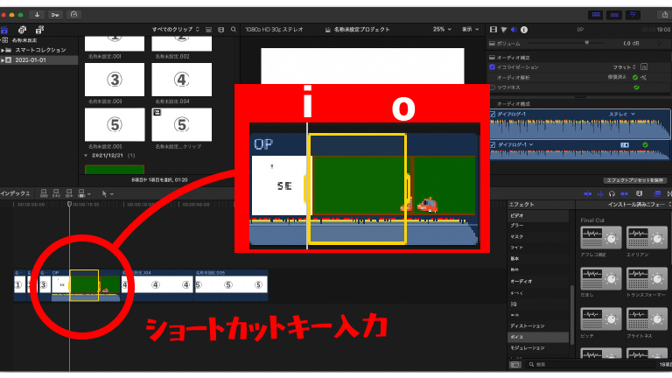Show background tasks checkmark icon
The image size is (672, 378).
tap(73, 15)
